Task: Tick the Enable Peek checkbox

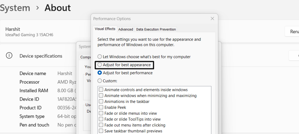Action: pos(101,107)
